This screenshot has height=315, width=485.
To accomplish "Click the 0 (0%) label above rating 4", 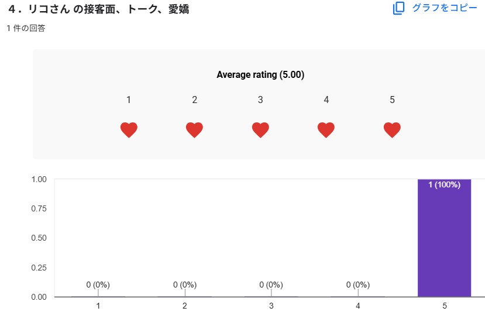I will pos(357,285).
